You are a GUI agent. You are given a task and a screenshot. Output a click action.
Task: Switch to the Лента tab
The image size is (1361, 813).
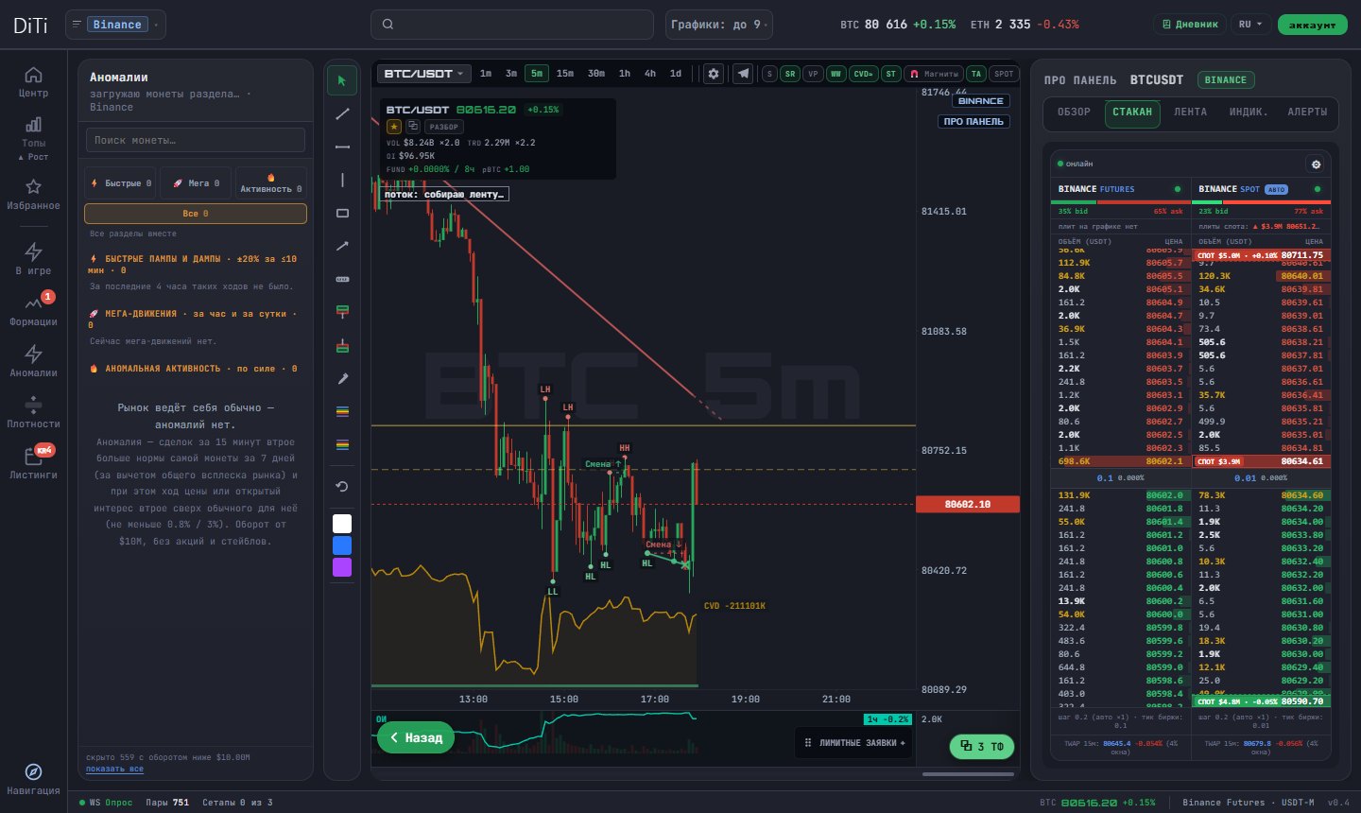click(1190, 112)
